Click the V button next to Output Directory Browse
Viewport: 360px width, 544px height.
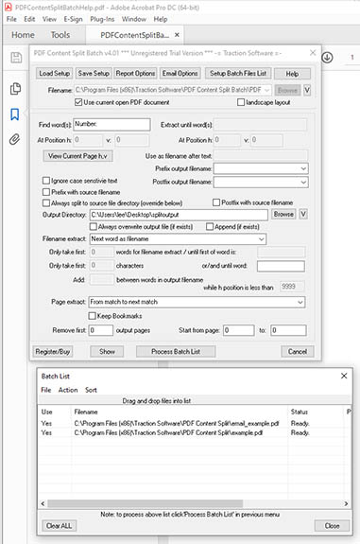tap(303, 214)
